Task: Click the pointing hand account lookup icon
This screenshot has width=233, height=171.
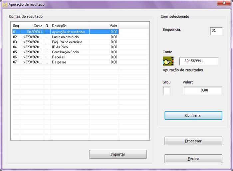Action: point(168,62)
